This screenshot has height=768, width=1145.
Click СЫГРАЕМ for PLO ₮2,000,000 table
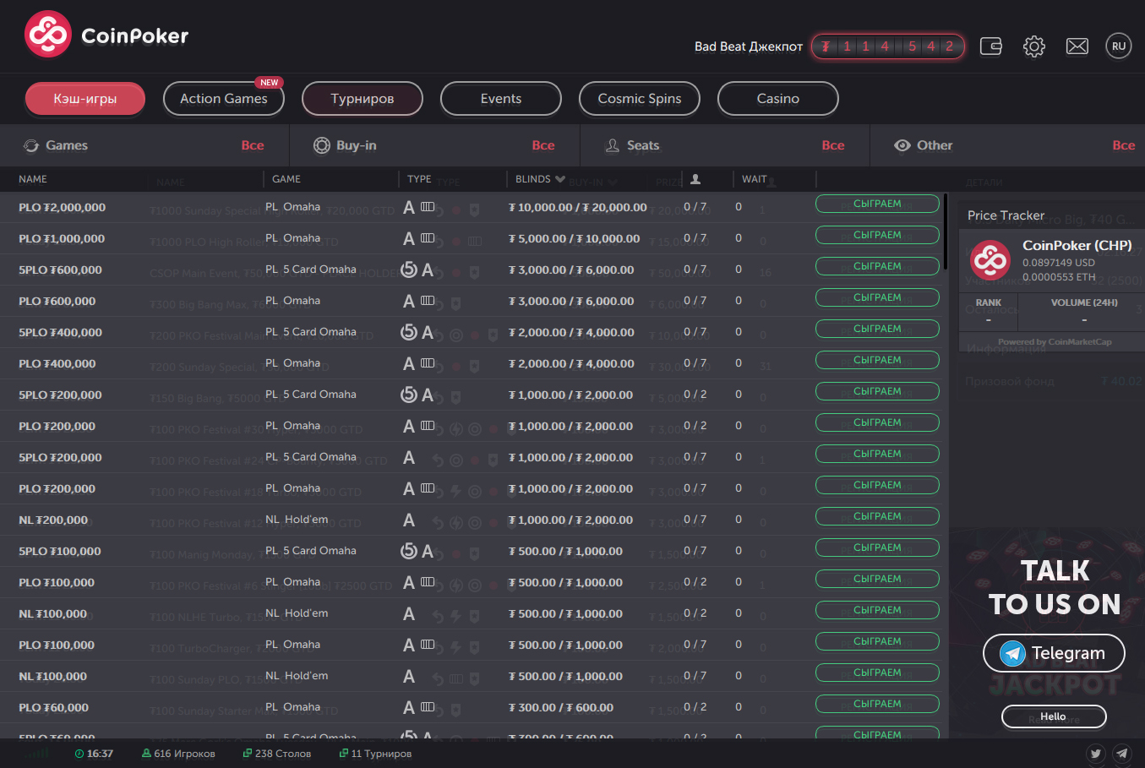[876, 204]
